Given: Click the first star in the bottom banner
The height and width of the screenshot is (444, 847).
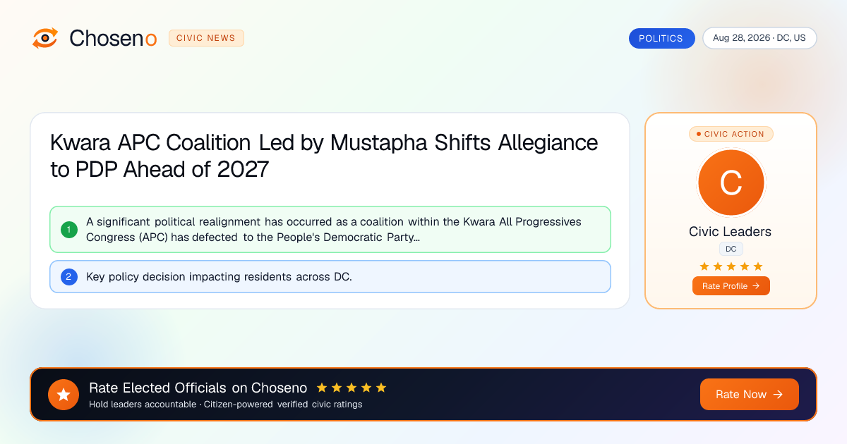Looking at the screenshot, I should coord(322,388).
